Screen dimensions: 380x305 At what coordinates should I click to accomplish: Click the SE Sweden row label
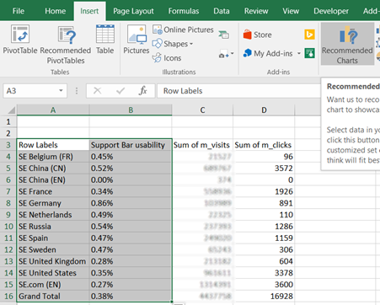point(53,249)
